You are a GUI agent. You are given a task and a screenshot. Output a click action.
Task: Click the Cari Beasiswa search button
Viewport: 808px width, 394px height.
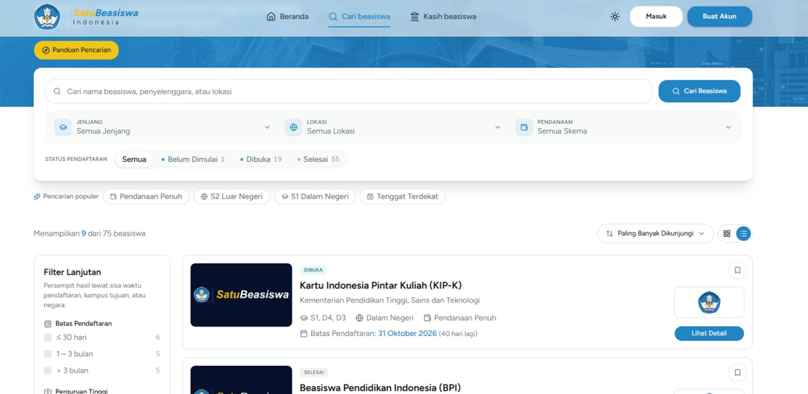coord(699,91)
